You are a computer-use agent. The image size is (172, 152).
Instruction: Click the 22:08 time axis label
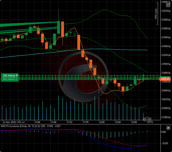134,122
